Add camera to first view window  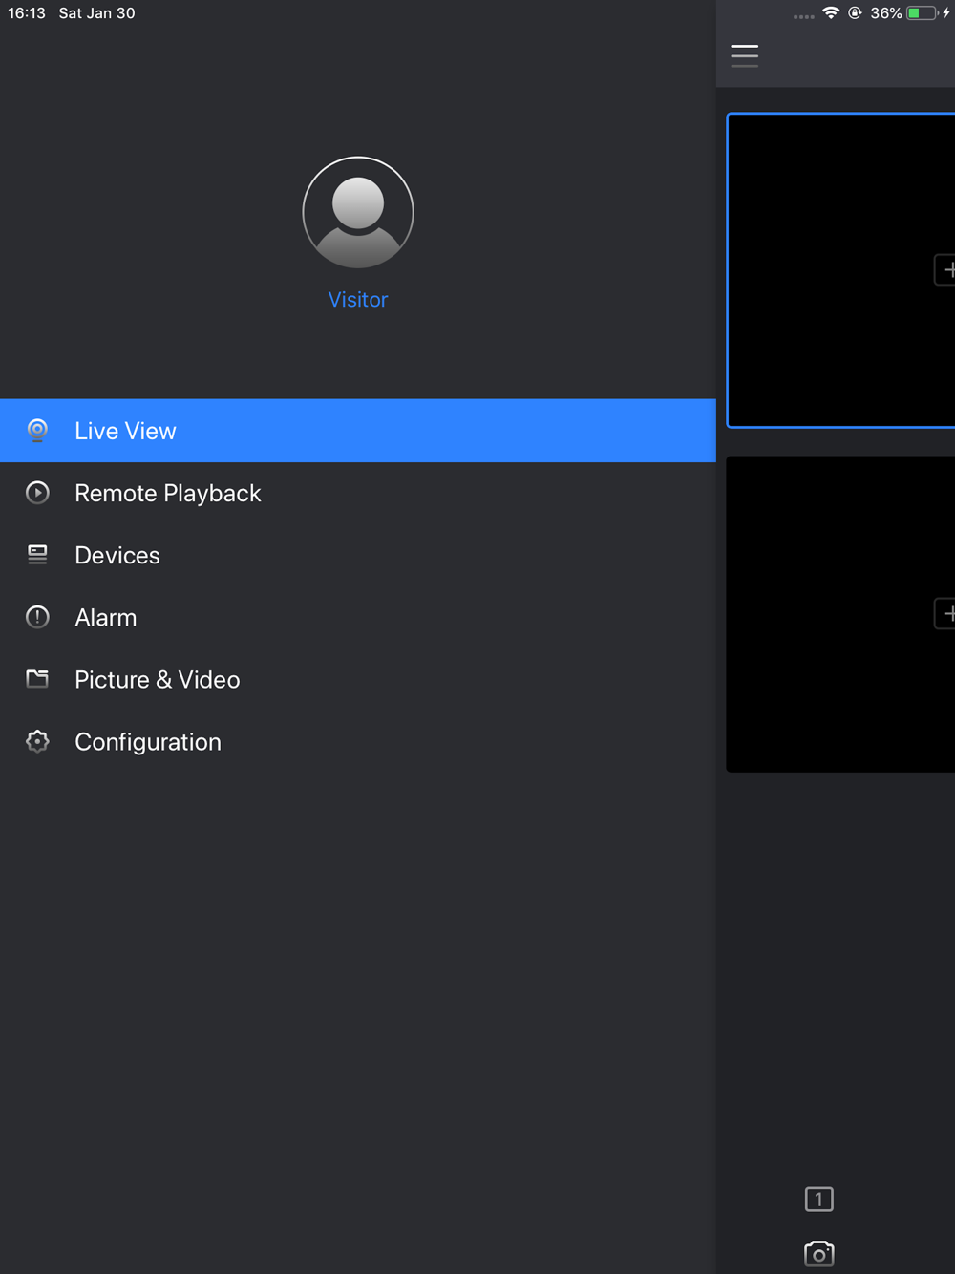(x=945, y=270)
